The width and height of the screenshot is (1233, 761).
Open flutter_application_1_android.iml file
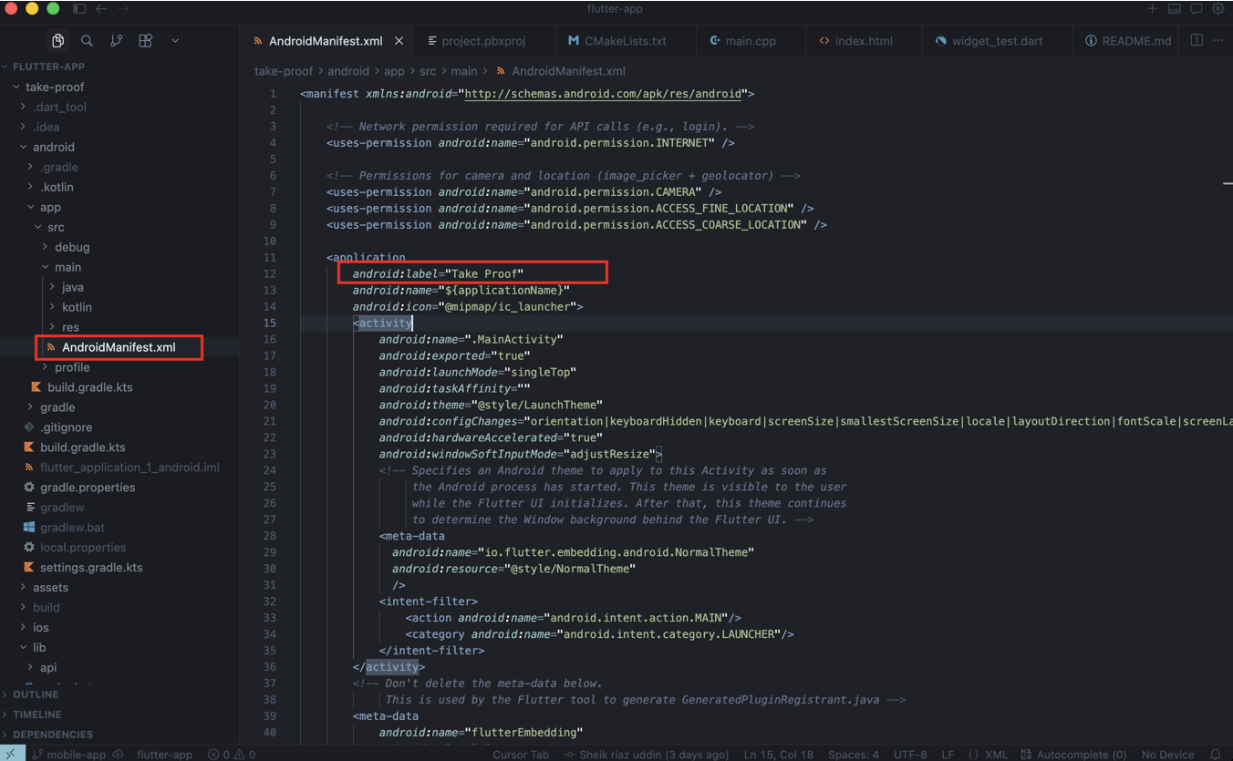coord(119,468)
